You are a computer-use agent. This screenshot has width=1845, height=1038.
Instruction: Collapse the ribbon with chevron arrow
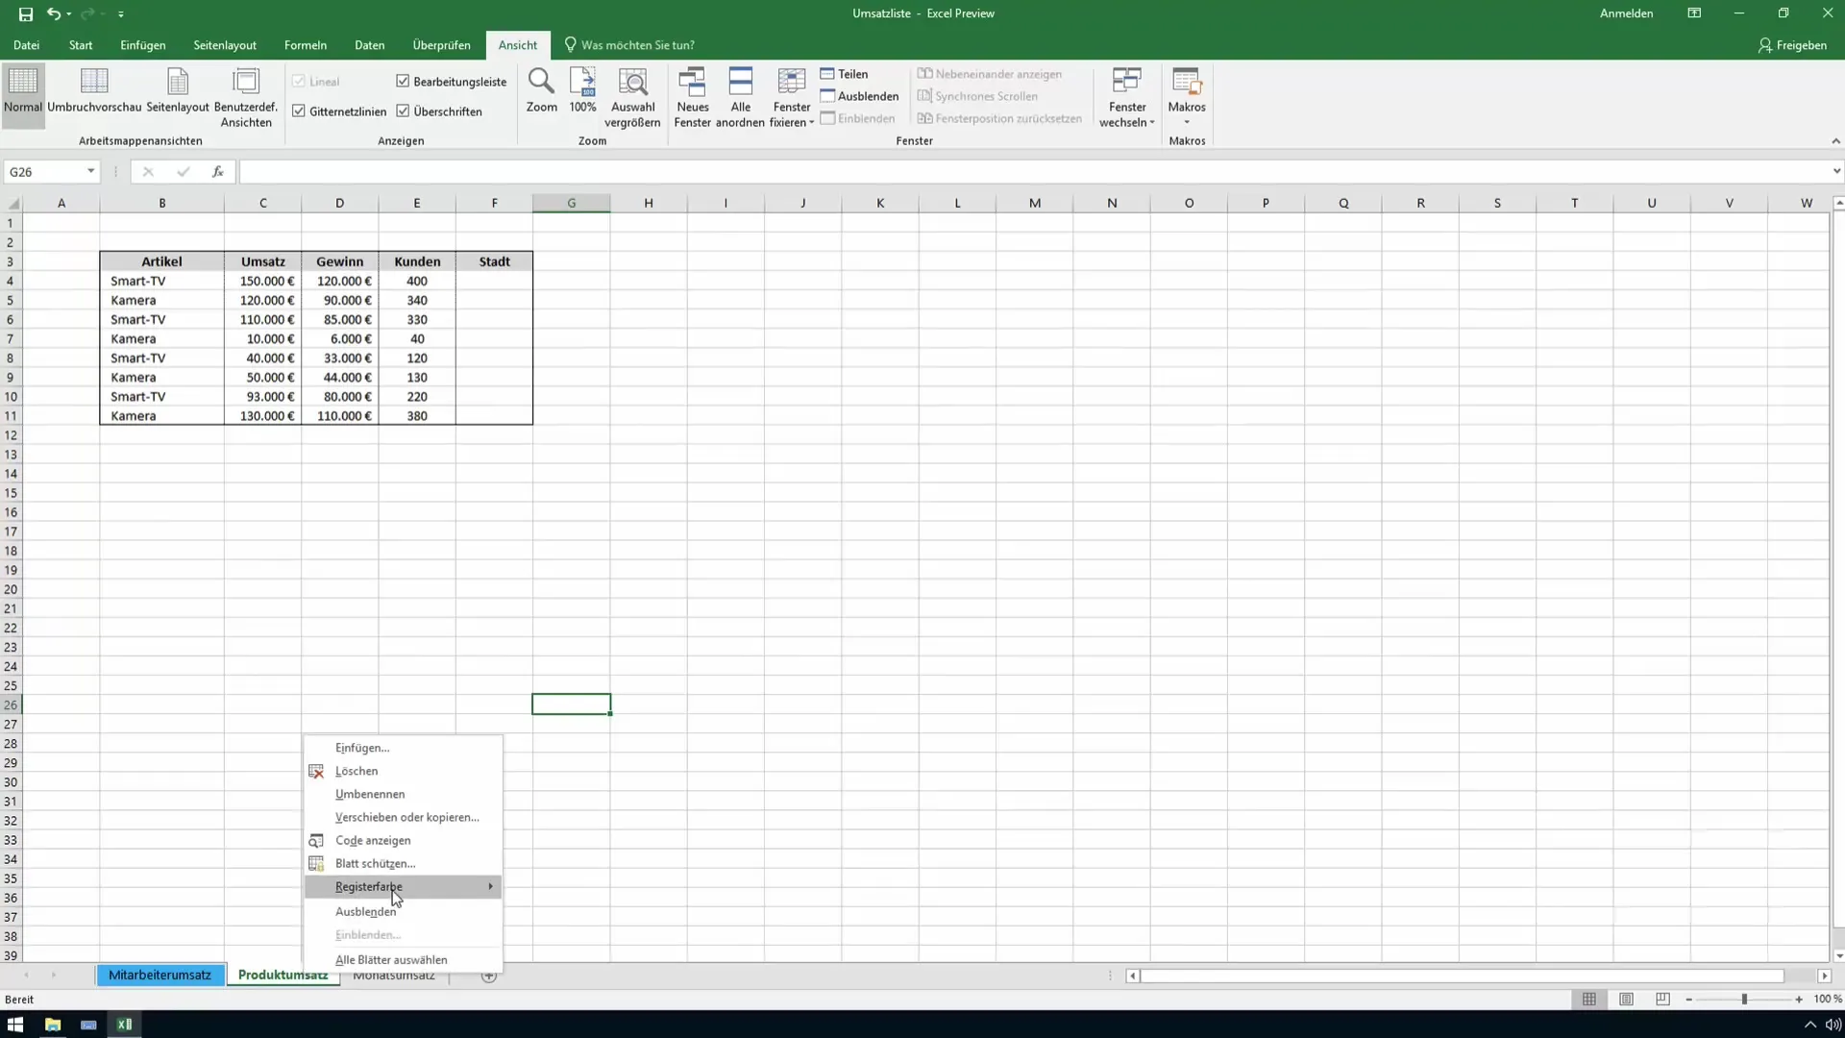1835,141
